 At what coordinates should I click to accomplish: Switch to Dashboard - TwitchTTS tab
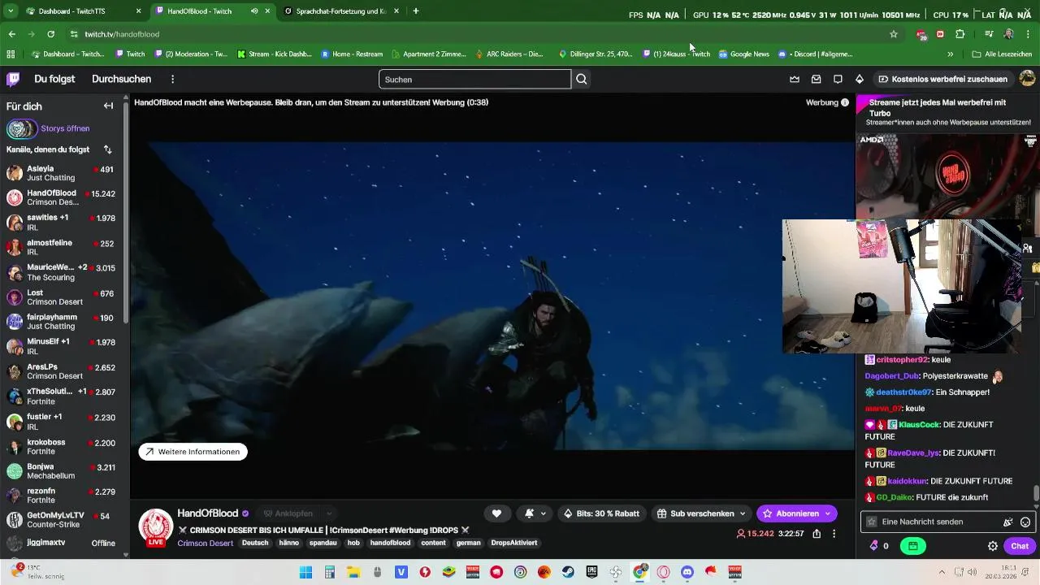coord(84,11)
